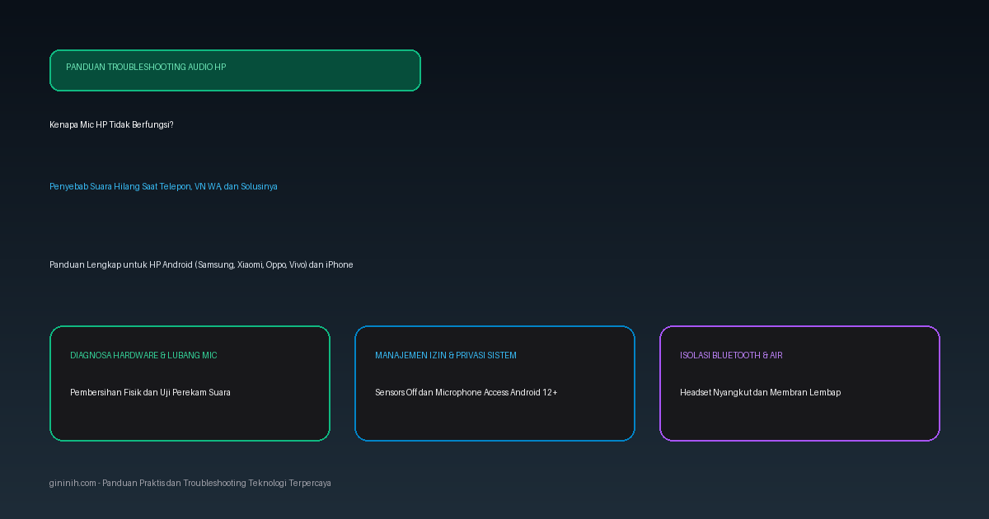
Task: Click 'Headset Nyangkut dan Membran Lembap'
Action: [x=760, y=392]
